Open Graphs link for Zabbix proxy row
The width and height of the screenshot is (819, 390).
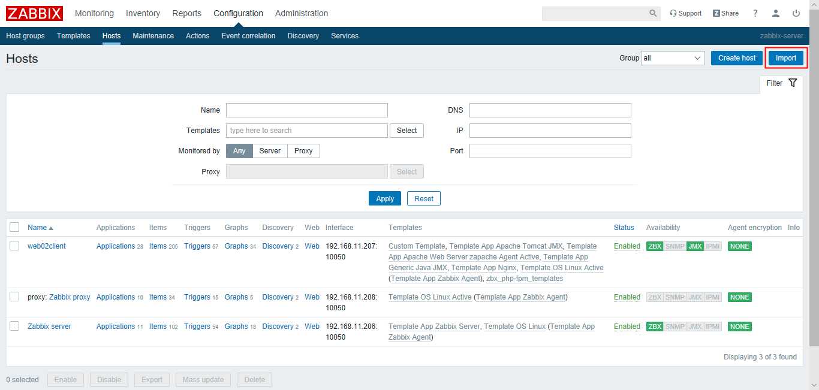(236, 297)
